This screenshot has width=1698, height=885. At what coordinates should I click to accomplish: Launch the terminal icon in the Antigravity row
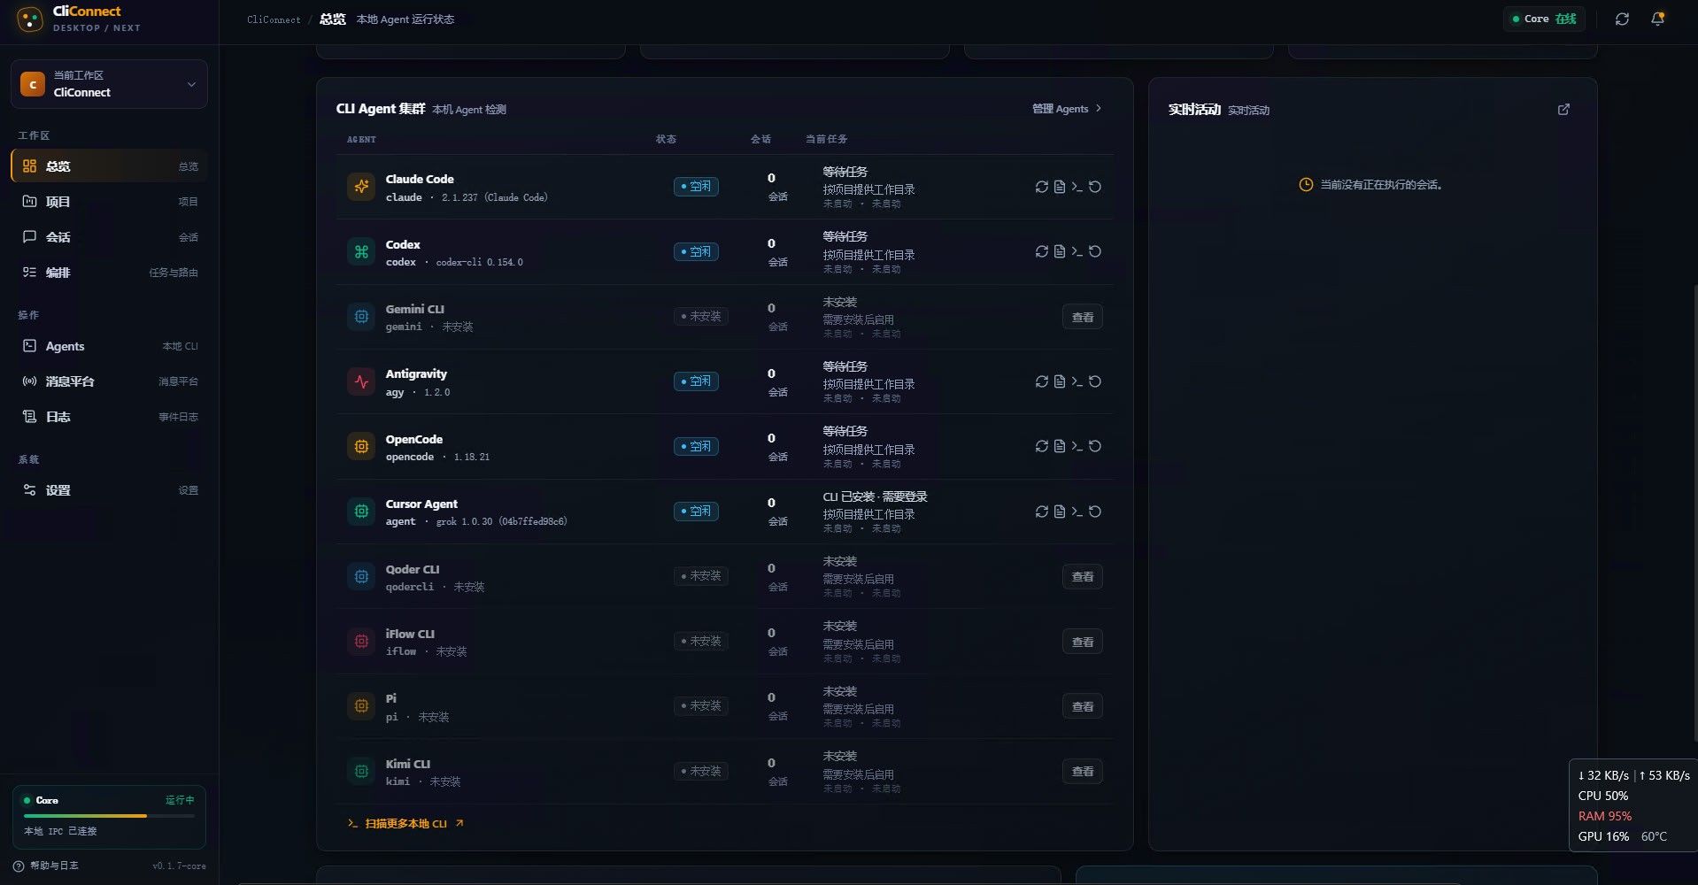(x=1077, y=381)
